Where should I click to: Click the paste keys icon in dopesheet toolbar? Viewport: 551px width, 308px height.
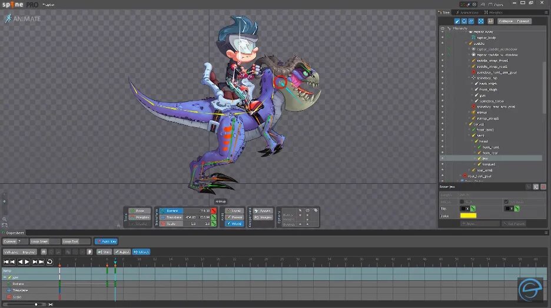pos(89,251)
